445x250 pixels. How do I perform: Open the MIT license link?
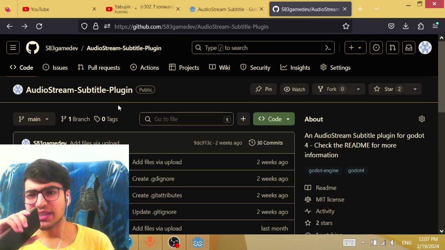pos(324,200)
